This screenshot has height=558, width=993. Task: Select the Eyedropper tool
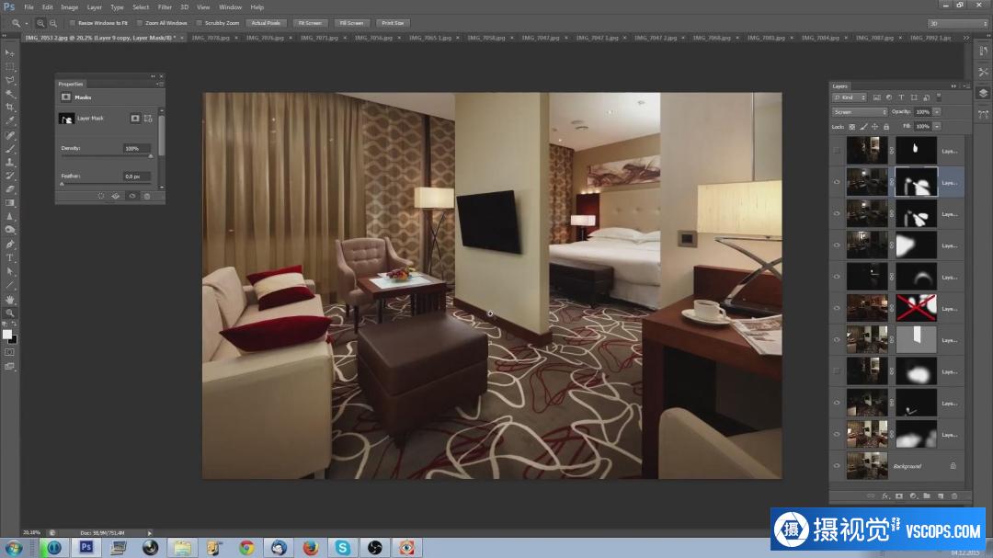click(x=9, y=121)
